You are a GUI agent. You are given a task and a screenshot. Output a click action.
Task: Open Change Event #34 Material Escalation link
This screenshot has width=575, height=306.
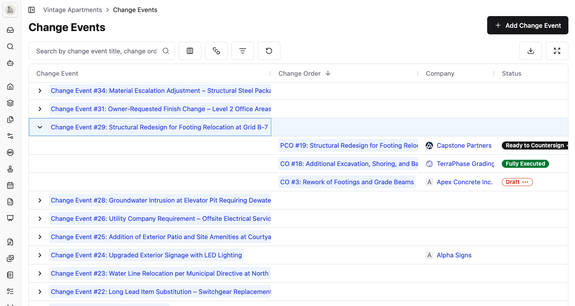coord(161,91)
